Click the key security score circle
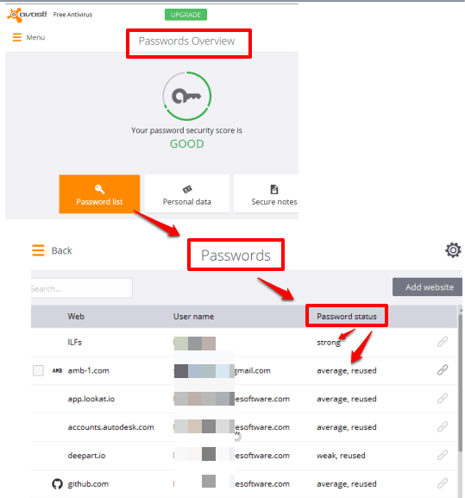The height and width of the screenshot is (498, 465). 187,96
